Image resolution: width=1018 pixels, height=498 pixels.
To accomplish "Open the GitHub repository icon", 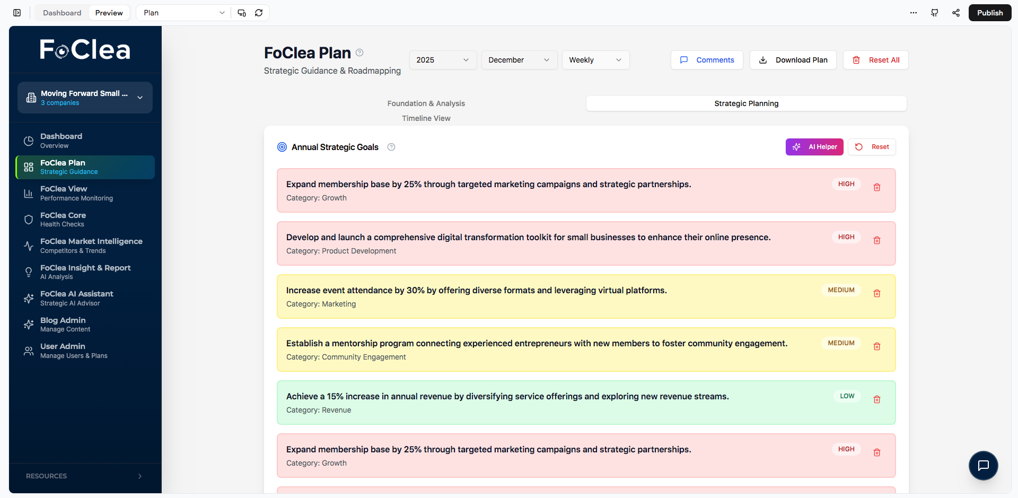I will coord(935,12).
